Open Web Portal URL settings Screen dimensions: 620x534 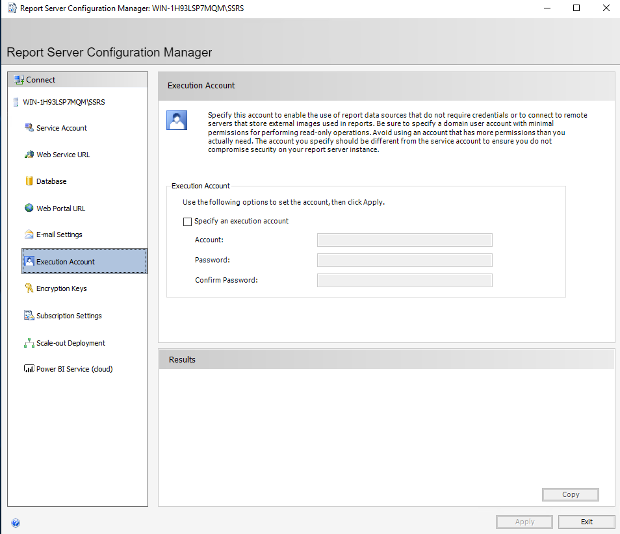click(60, 208)
